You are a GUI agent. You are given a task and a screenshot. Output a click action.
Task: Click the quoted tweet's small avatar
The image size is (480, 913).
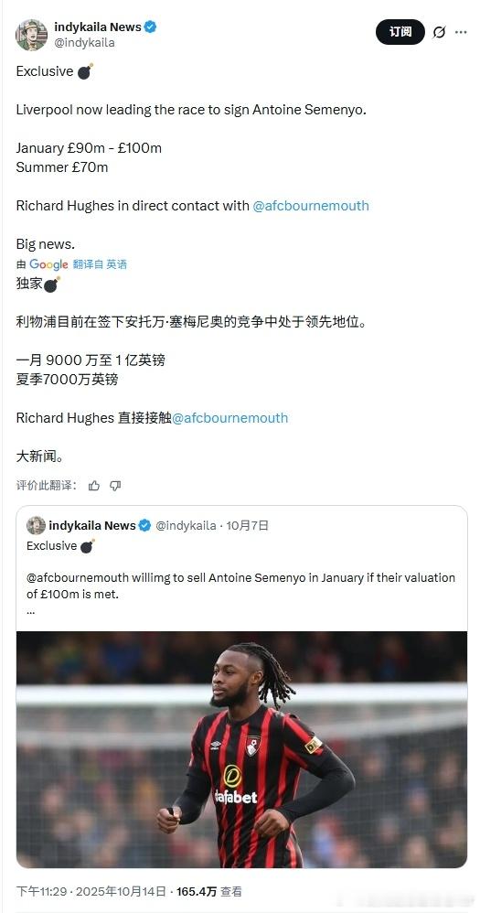tap(36, 525)
